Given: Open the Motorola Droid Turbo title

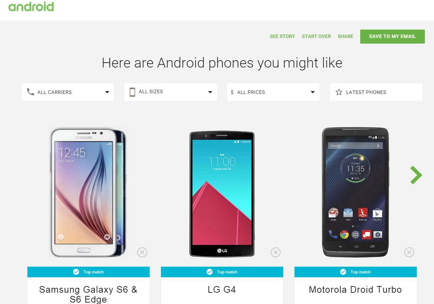Looking at the screenshot, I should tap(355, 290).
